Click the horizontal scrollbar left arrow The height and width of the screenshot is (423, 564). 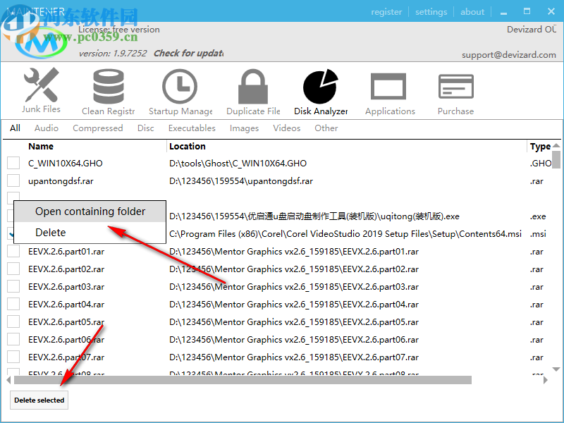(x=9, y=380)
